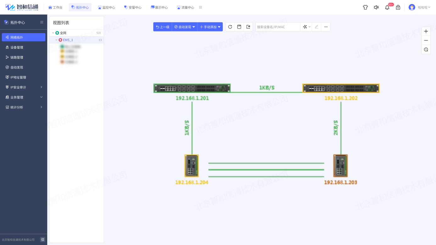This screenshot has width=436, height=245.
Task: Expand the IP安全审计 sidebar menu
Action: pyautogui.click(x=24, y=87)
